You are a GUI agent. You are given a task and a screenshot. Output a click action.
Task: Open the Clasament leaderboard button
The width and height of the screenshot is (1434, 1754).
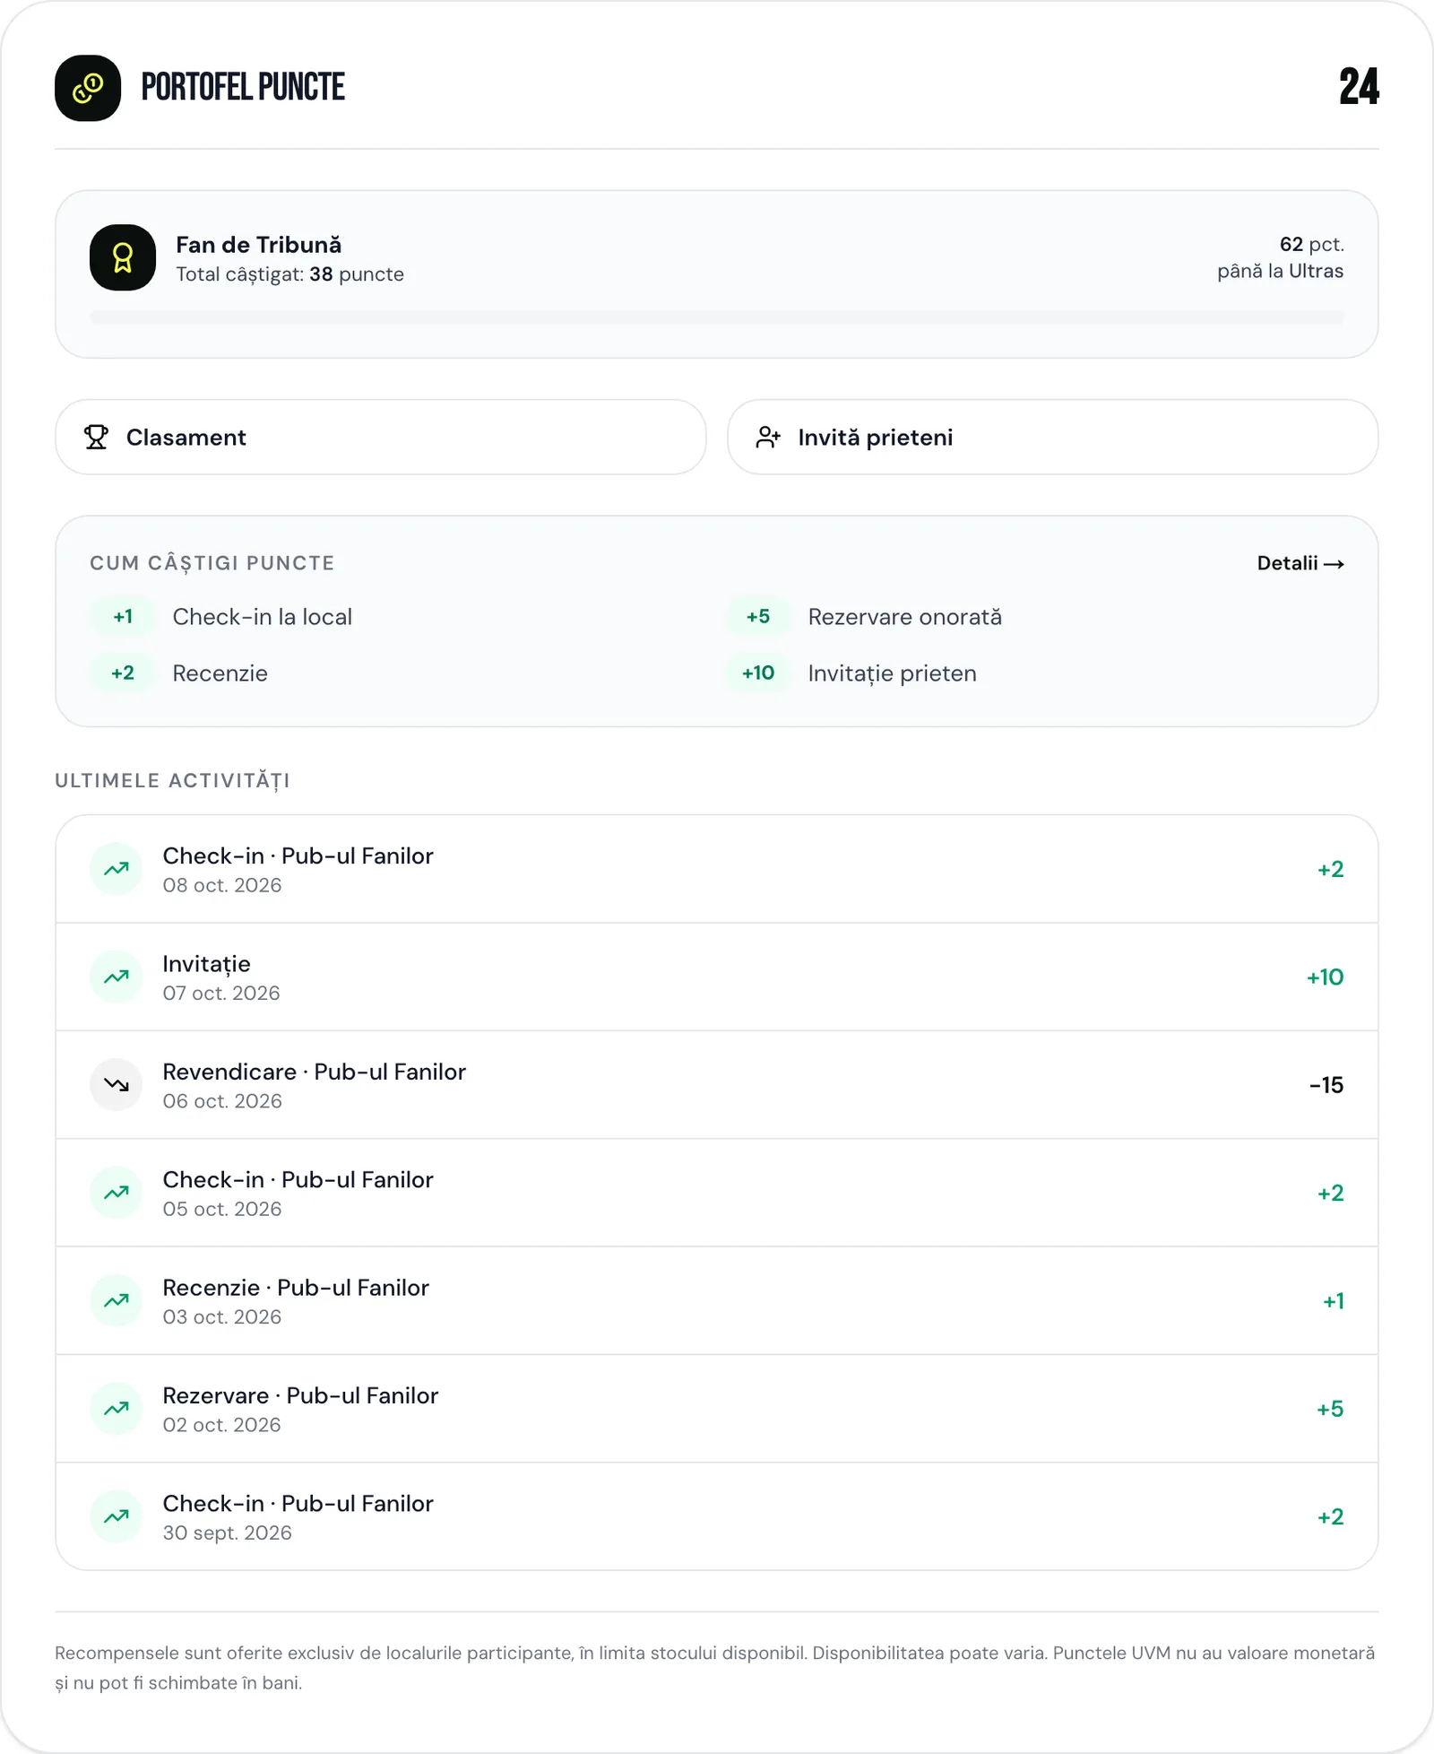tap(381, 437)
